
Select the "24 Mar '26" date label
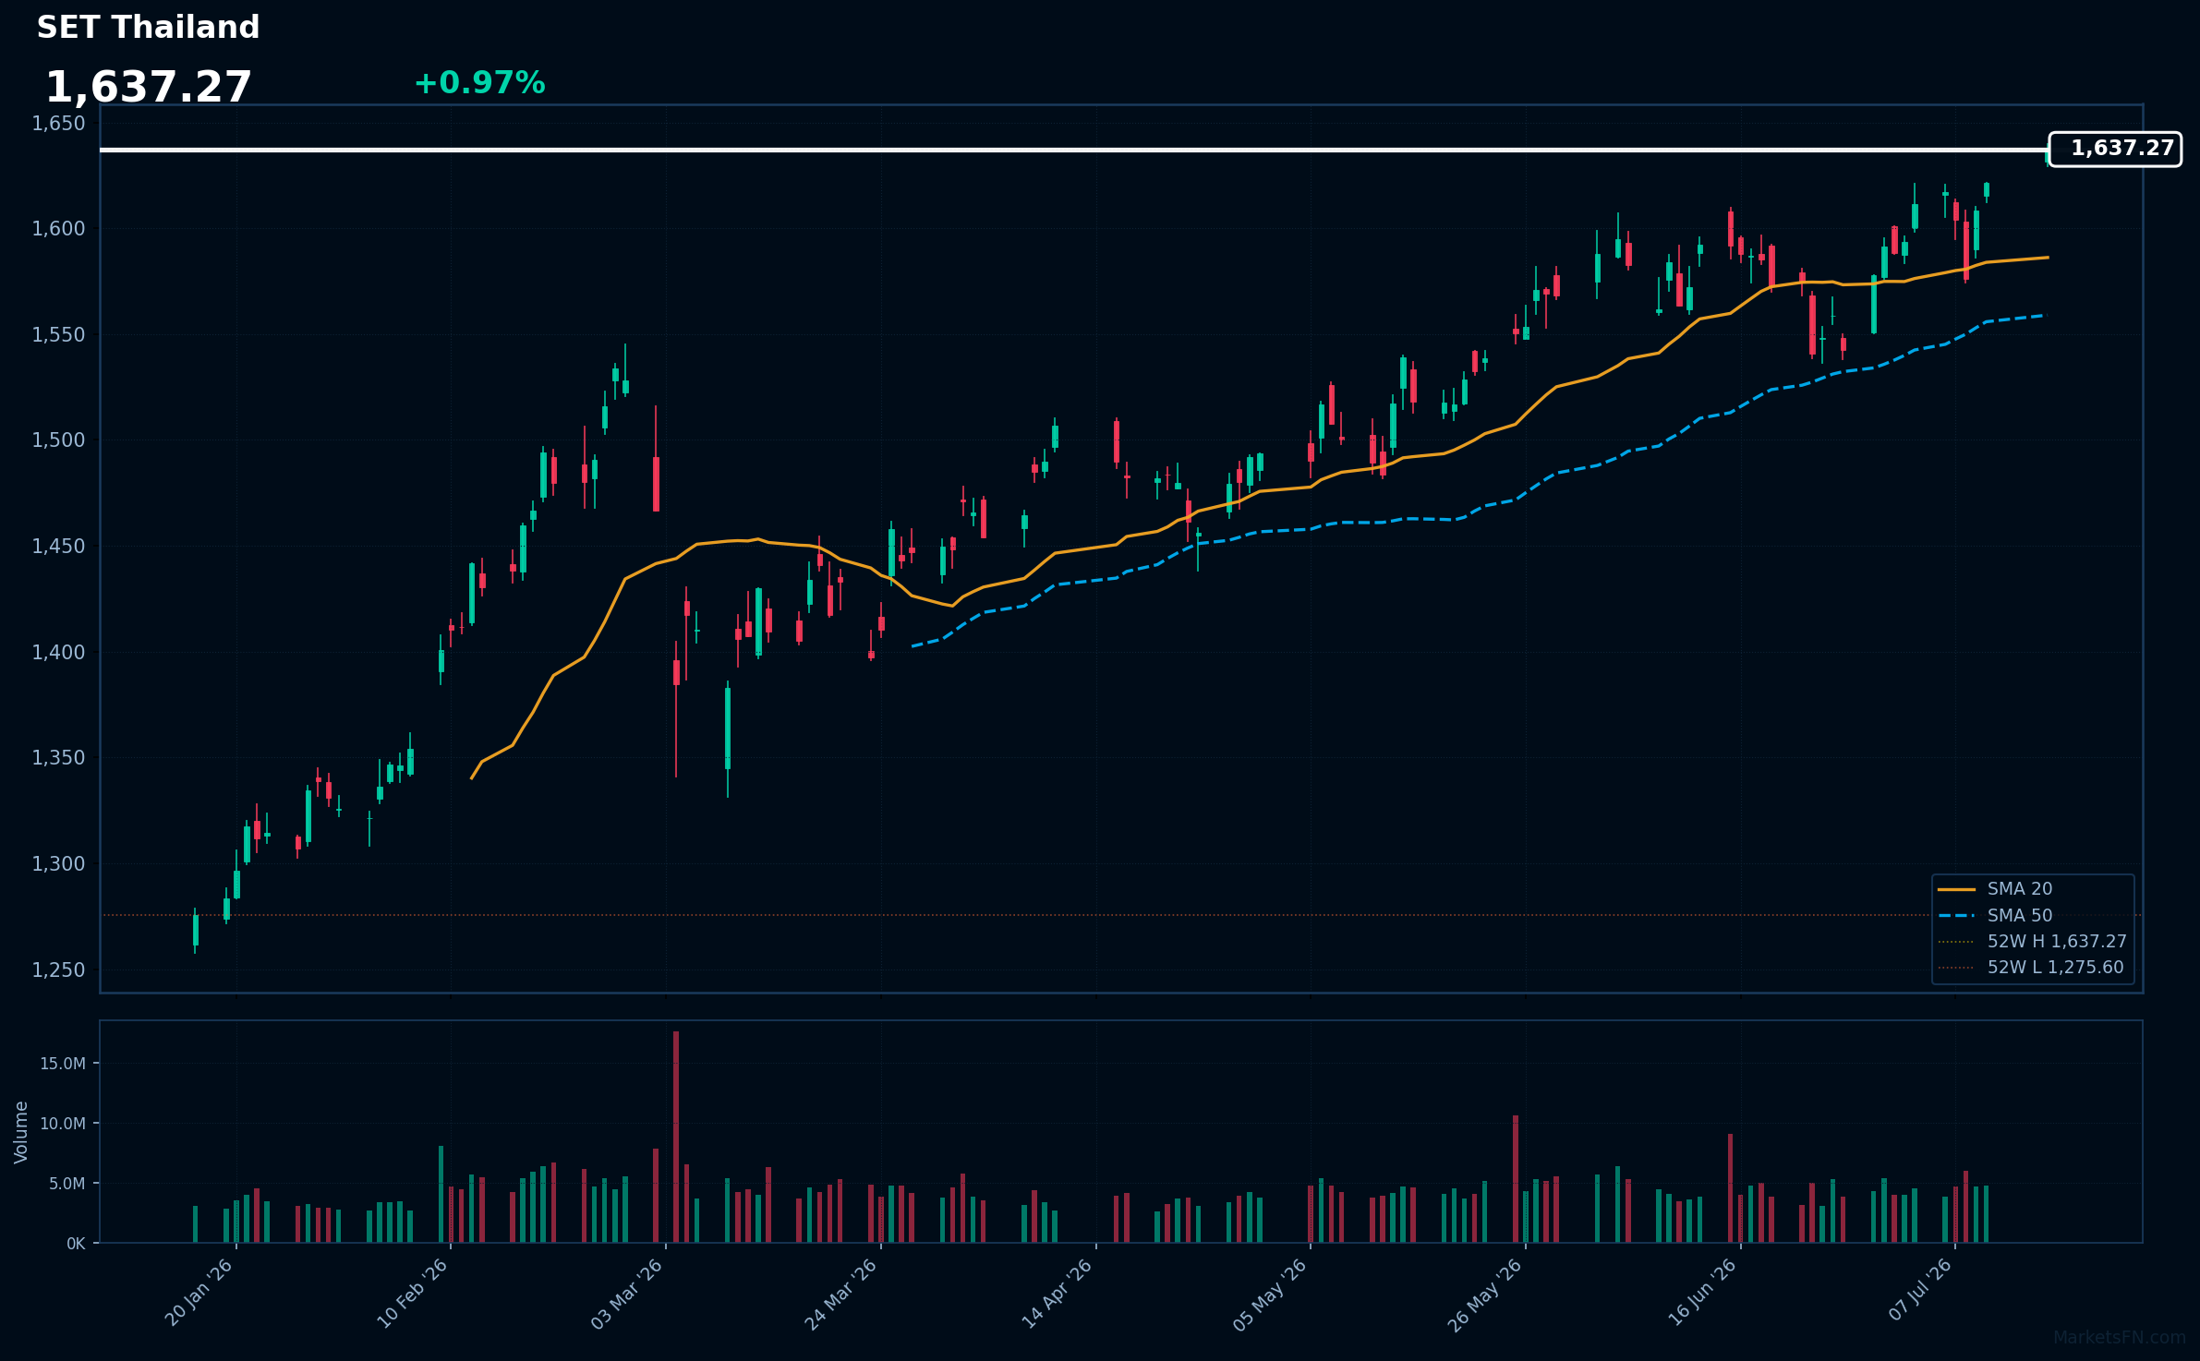coord(842,1293)
